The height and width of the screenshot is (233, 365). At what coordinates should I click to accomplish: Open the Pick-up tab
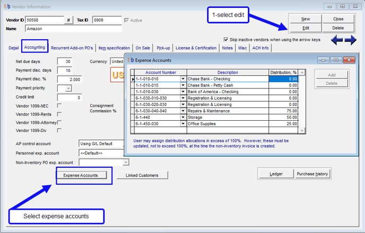point(163,48)
